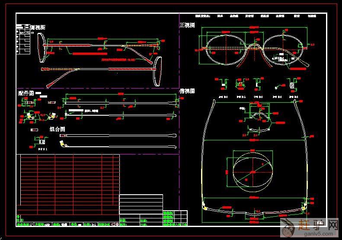Click the 俯视图 top view label
The image size is (342, 240).
pos(187,91)
